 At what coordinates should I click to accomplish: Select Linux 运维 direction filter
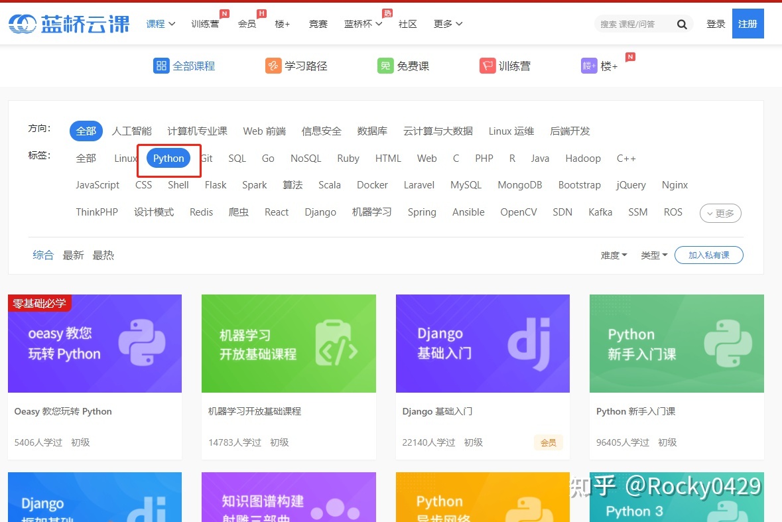point(511,131)
